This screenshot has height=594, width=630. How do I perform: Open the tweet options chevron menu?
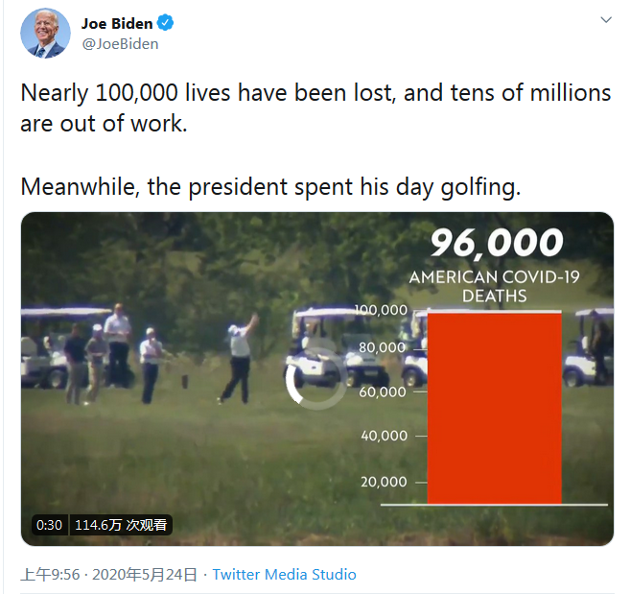tap(605, 20)
